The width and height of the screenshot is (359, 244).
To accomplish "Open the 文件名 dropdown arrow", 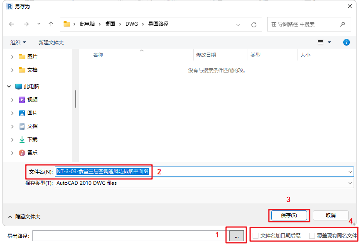I will pyautogui.click(x=350, y=172).
